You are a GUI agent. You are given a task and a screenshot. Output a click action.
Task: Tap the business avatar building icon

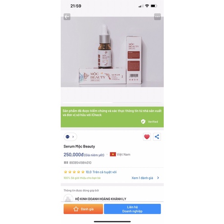(68, 198)
